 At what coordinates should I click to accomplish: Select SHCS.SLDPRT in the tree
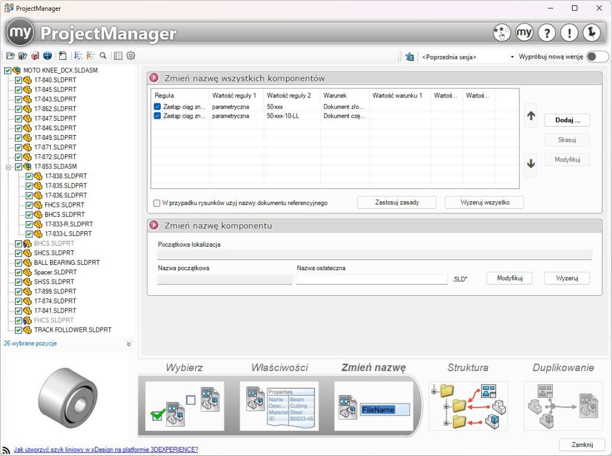[54, 253]
